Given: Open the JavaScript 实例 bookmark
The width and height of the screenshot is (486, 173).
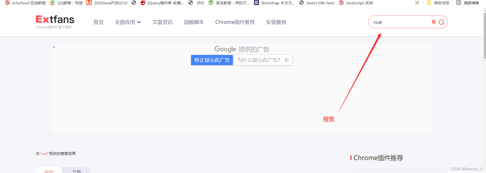Looking at the screenshot, I should [356, 3].
